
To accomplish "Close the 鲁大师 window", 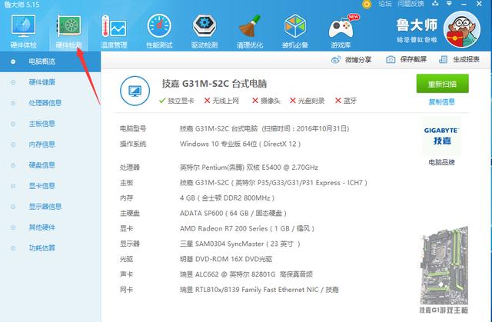I will [479, 4].
